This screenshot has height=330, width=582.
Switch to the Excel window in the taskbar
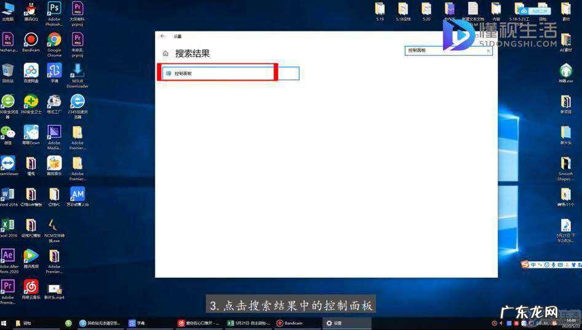pyautogui.click(x=249, y=323)
